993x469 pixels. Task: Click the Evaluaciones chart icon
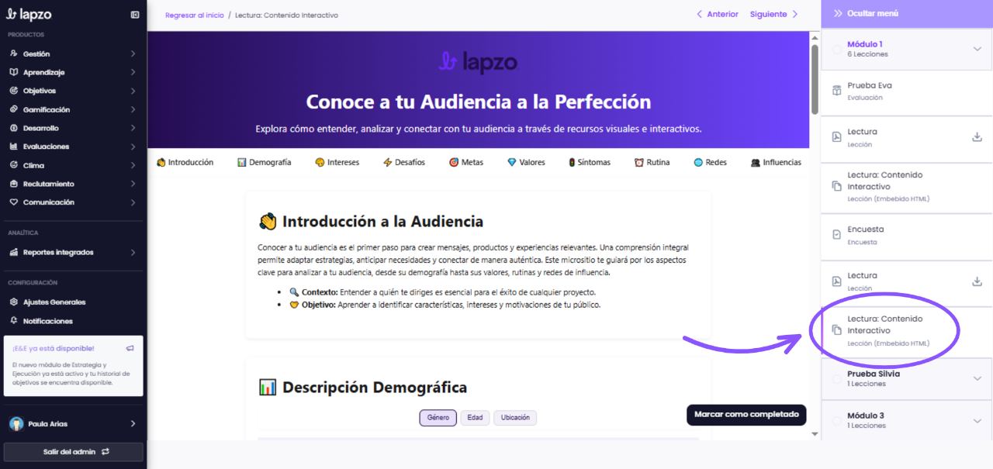pos(14,147)
